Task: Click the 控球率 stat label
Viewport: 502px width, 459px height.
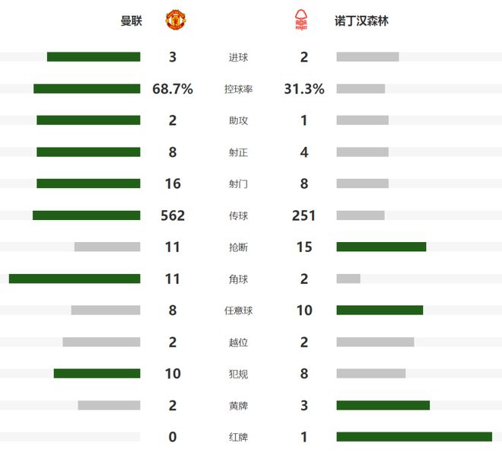Action: [238, 89]
